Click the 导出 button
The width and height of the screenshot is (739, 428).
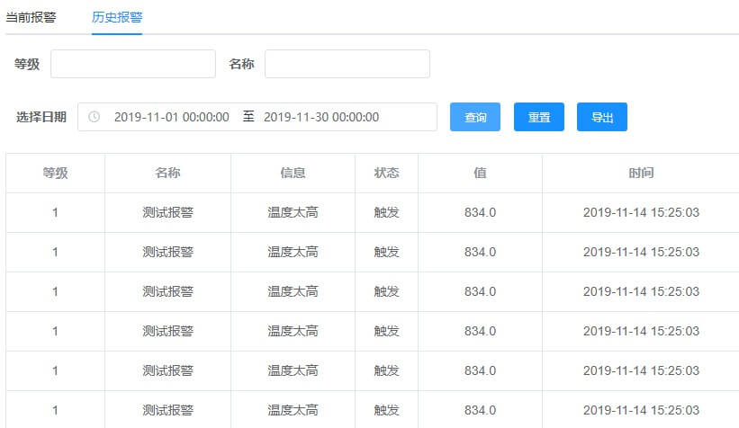(x=602, y=117)
